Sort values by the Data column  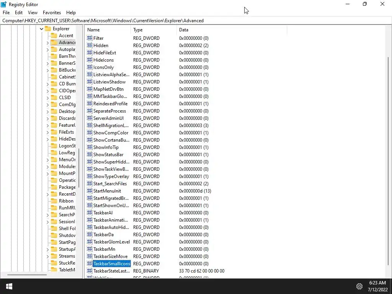point(232,30)
